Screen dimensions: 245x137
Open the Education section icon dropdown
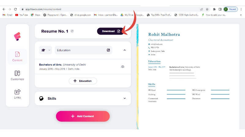point(45,50)
